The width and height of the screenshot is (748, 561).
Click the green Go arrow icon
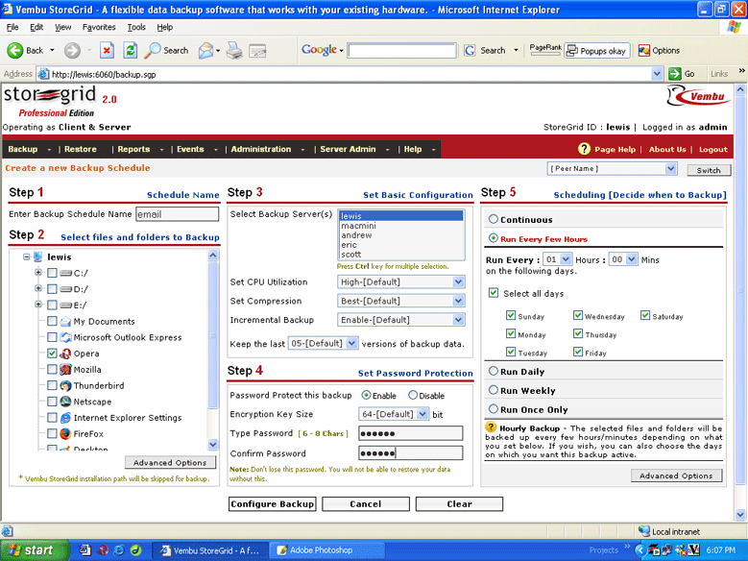(674, 74)
